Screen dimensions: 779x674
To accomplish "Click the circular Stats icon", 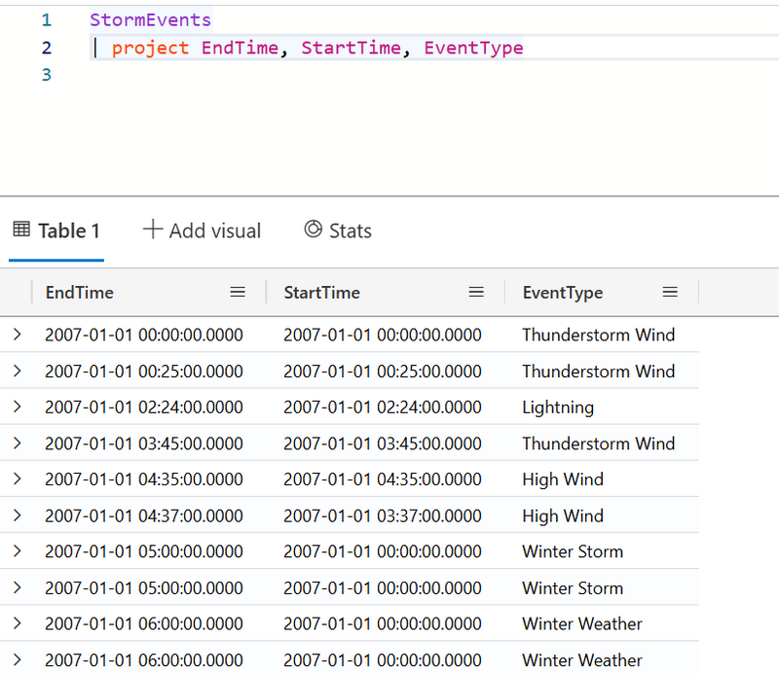I will coord(313,229).
